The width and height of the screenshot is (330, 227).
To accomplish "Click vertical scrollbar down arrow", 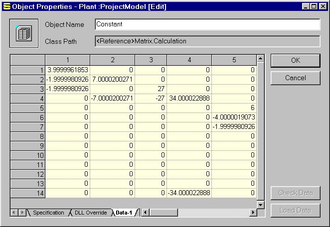I will coord(260,205).
